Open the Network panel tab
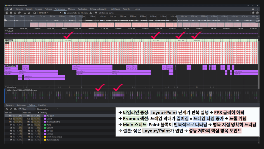 pyautogui.click(x=48, y=9)
